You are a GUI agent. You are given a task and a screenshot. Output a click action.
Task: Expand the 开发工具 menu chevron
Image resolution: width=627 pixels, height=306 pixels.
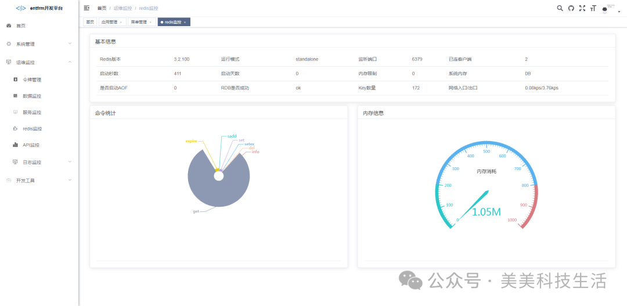pos(70,181)
